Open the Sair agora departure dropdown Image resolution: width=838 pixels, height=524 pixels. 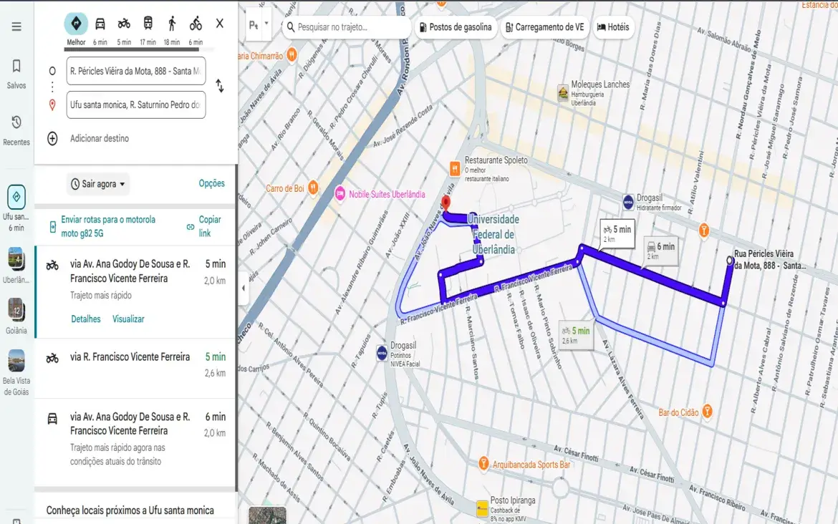[x=97, y=183]
